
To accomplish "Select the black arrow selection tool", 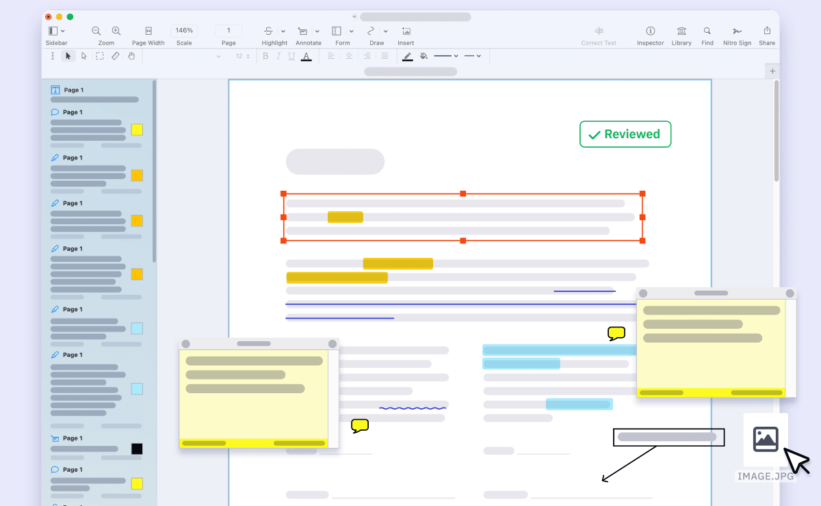I will [68, 56].
